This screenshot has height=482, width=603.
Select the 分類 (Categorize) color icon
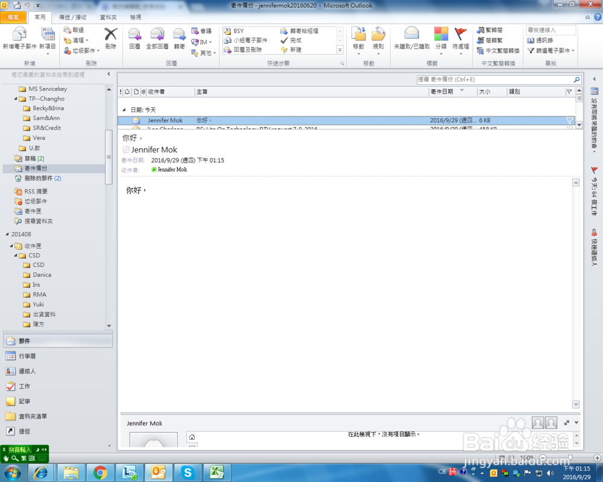pos(441,33)
